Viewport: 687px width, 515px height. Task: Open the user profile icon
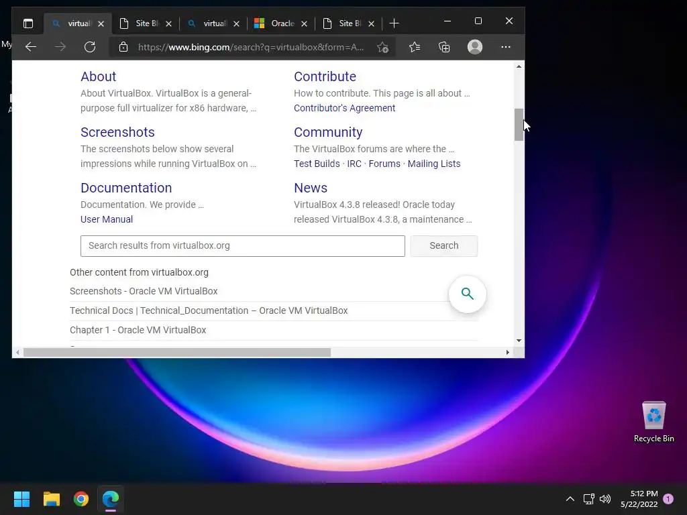475,47
